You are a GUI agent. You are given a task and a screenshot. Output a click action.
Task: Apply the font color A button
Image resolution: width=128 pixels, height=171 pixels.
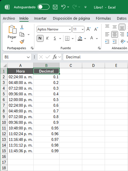(92, 38)
